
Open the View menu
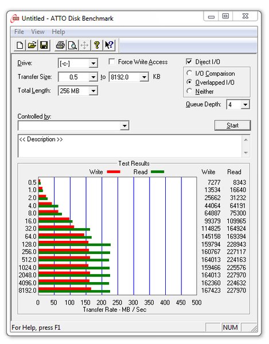tap(38, 32)
